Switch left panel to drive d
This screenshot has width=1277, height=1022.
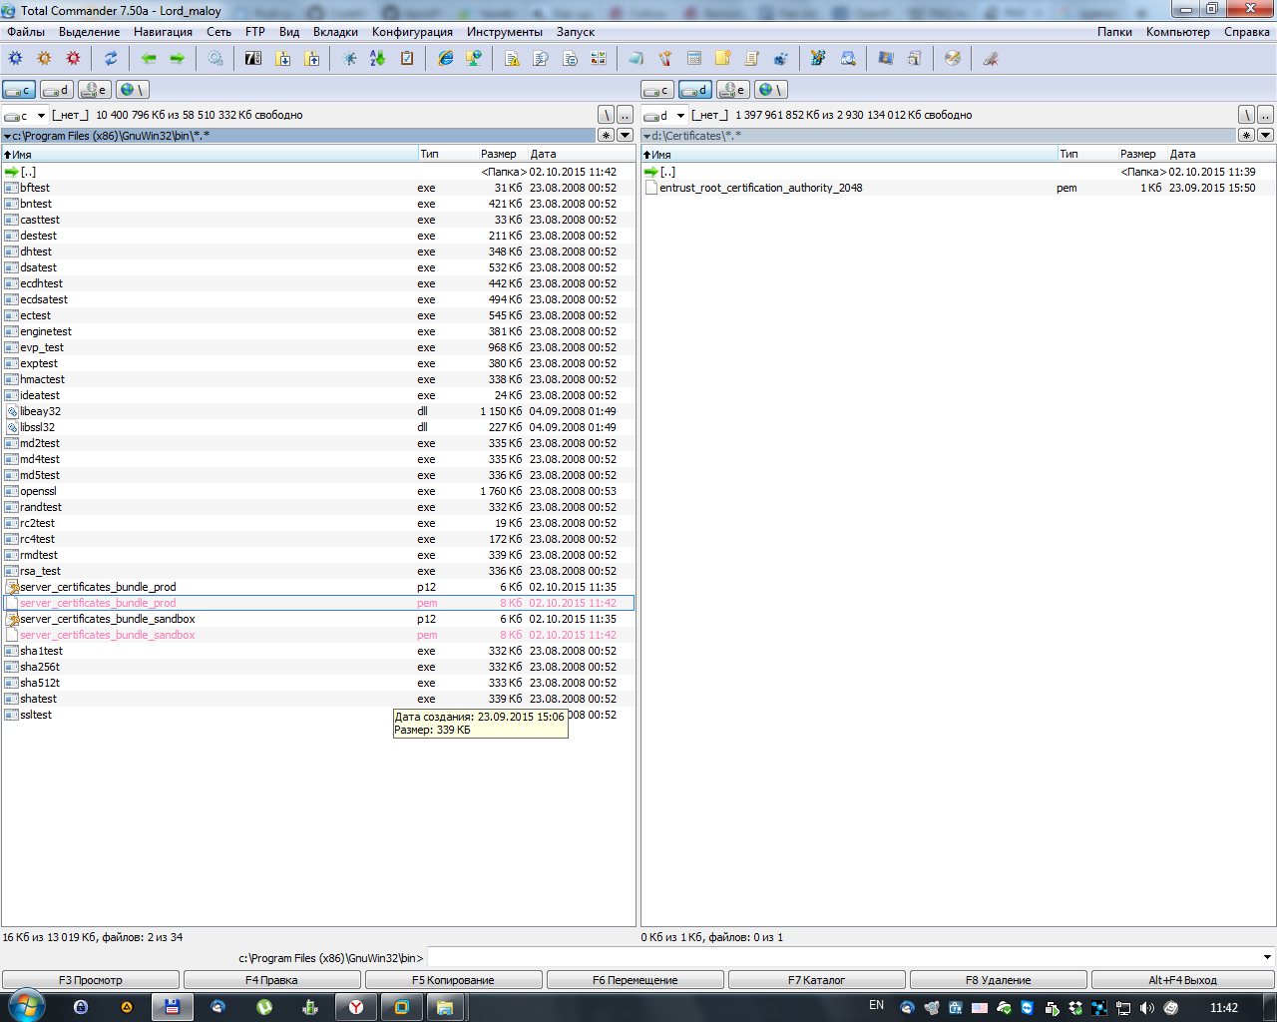tap(57, 90)
